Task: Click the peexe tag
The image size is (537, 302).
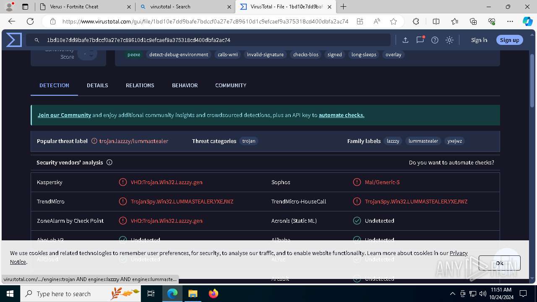Action: click(x=134, y=55)
